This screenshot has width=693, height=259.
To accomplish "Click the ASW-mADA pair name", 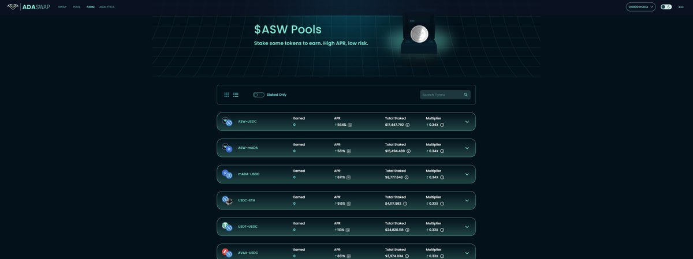I will click(248, 148).
